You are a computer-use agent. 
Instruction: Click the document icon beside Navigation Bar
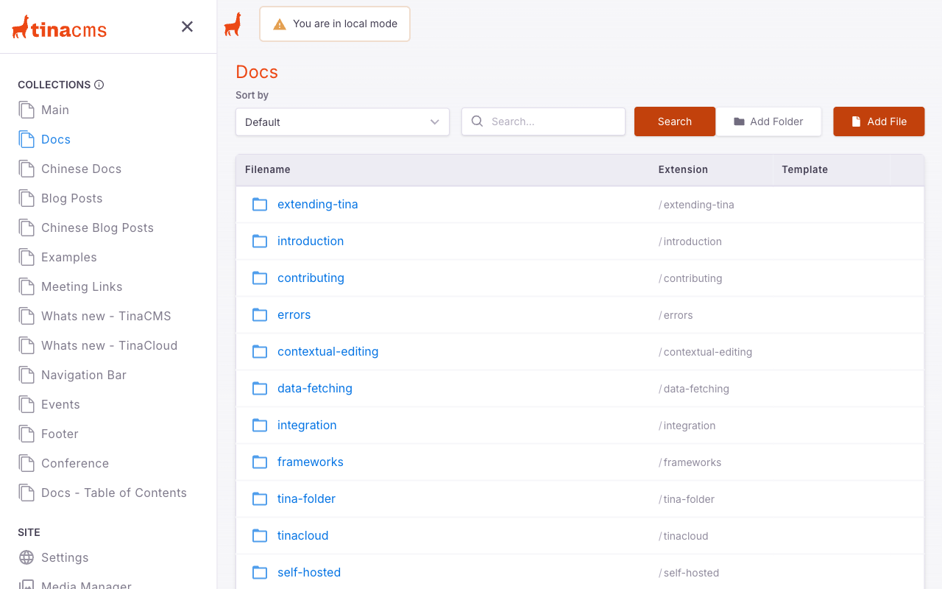tap(26, 375)
